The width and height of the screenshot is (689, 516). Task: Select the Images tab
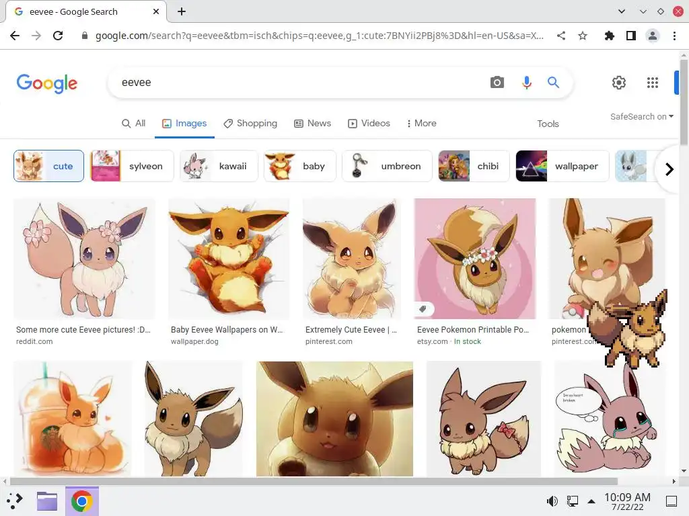pyautogui.click(x=184, y=124)
